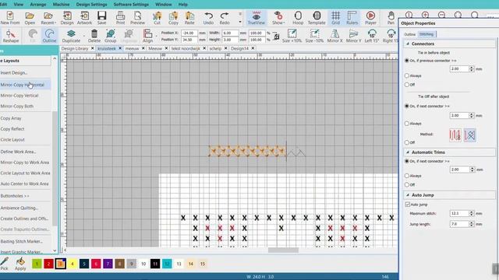499x280 pixels.
Task: Pick red color swatch 2
Action: click(48, 264)
